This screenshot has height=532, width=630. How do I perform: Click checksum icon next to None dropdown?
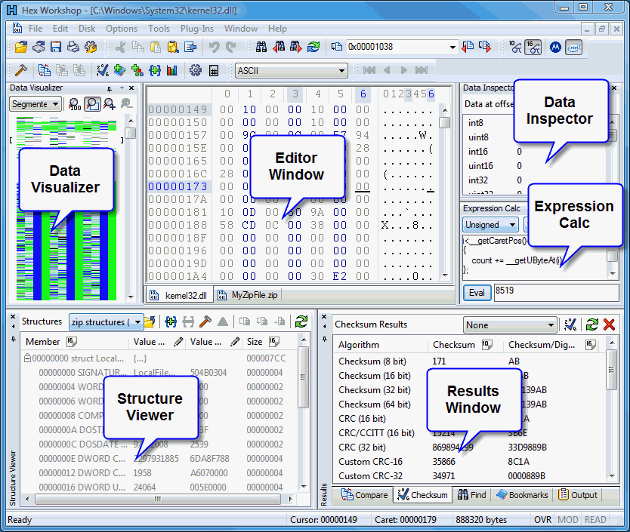(x=570, y=324)
